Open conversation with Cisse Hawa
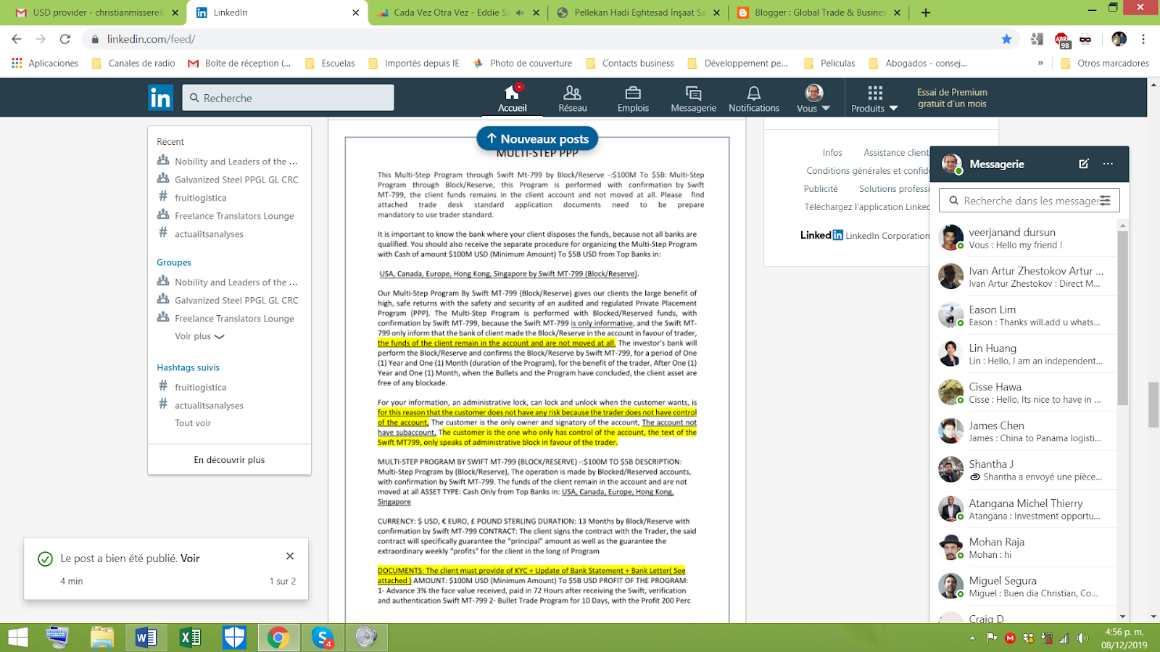Image resolution: width=1160 pixels, height=652 pixels. point(1027,392)
